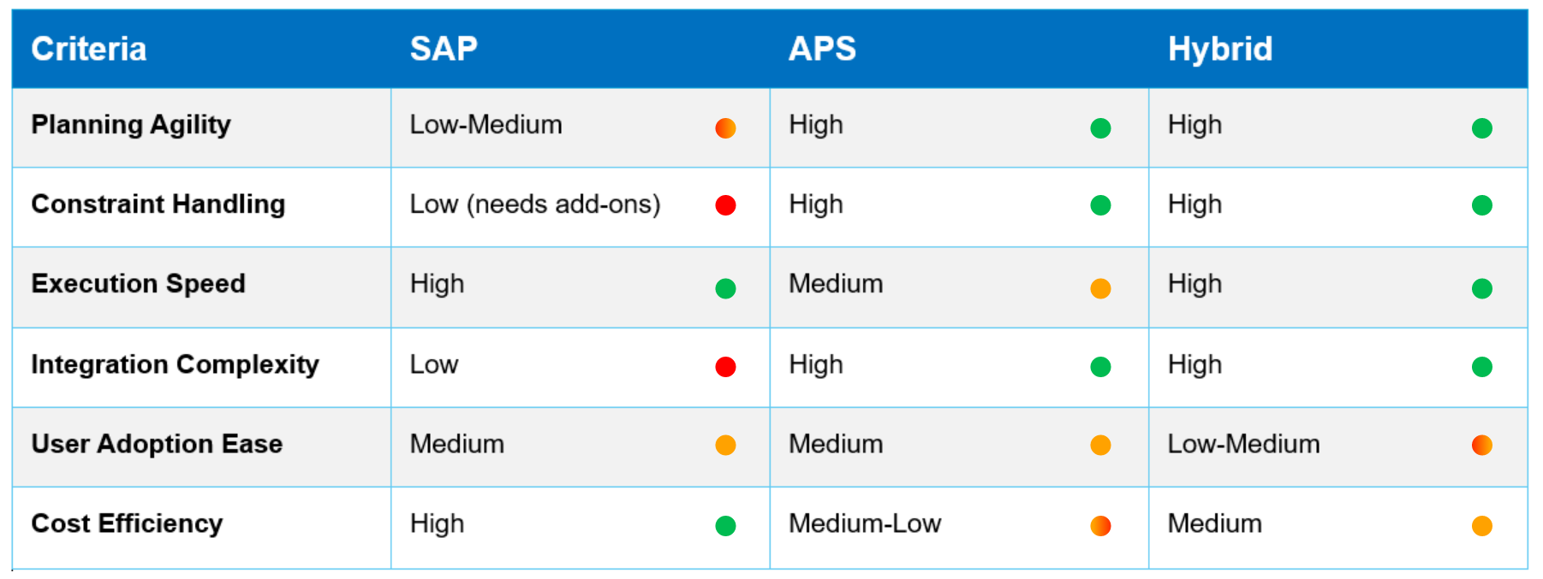Select the SAP column header
This screenshot has height=579, width=1543.
click(x=444, y=49)
